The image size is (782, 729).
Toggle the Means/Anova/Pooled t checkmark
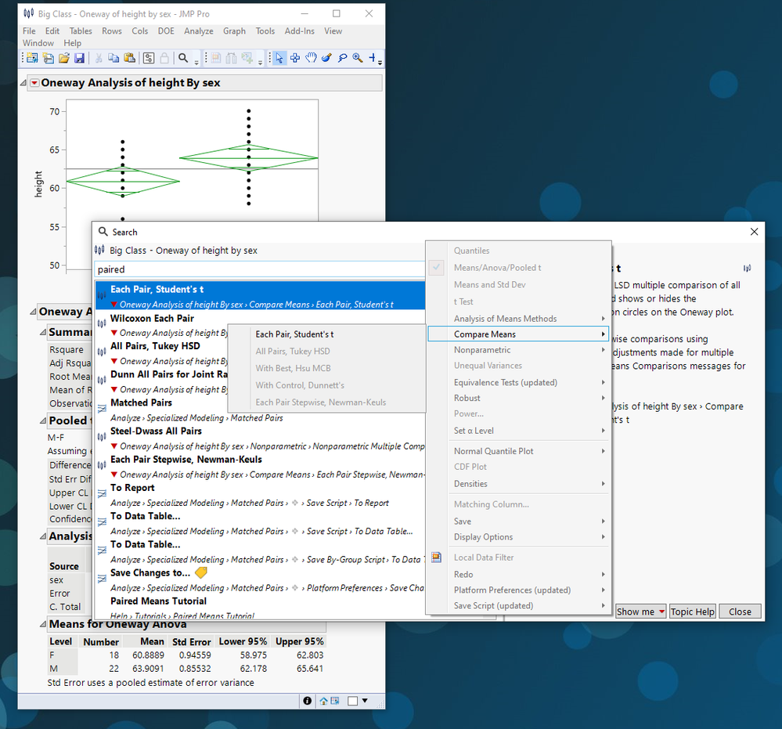[x=436, y=268]
